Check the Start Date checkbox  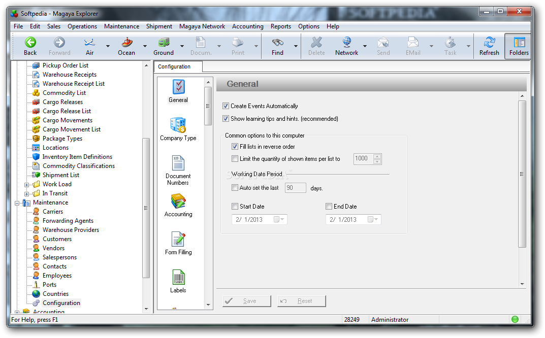click(x=235, y=207)
